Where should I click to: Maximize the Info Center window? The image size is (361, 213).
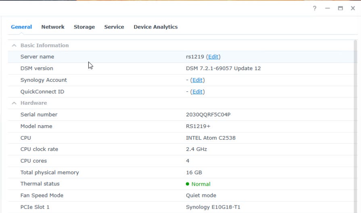(x=340, y=8)
